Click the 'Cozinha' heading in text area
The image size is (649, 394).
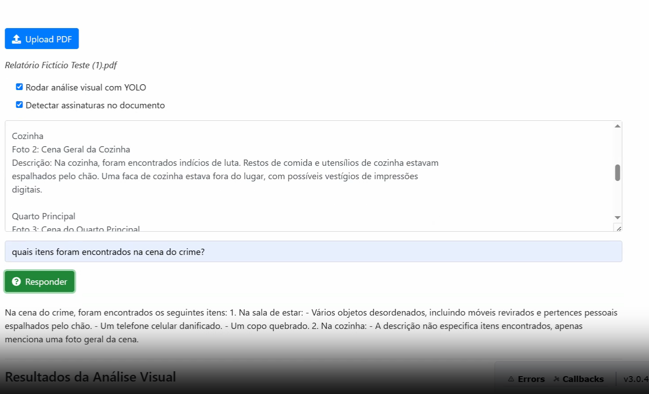pyautogui.click(x=28, y=136)
